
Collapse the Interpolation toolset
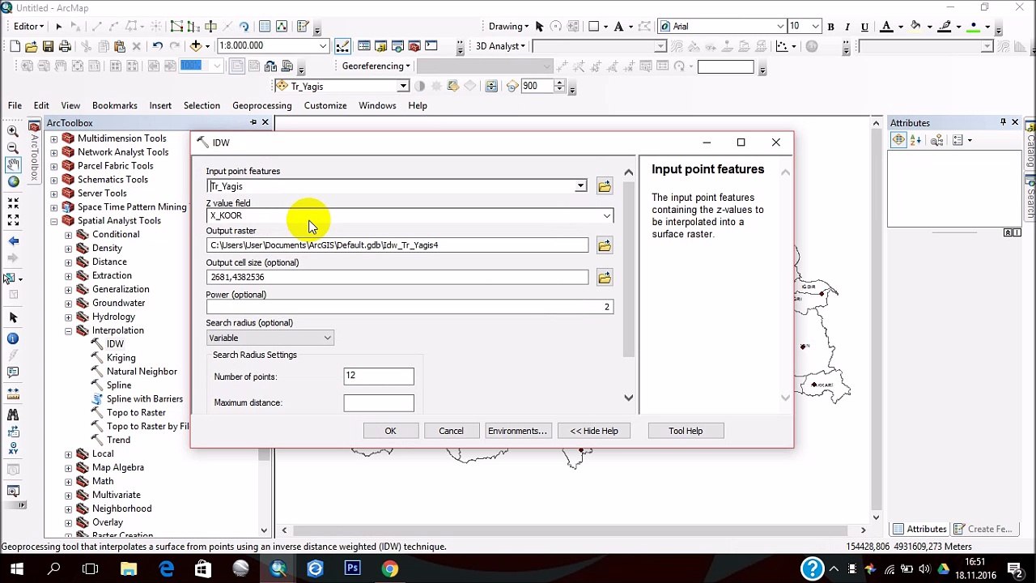[x=69, y=330]
